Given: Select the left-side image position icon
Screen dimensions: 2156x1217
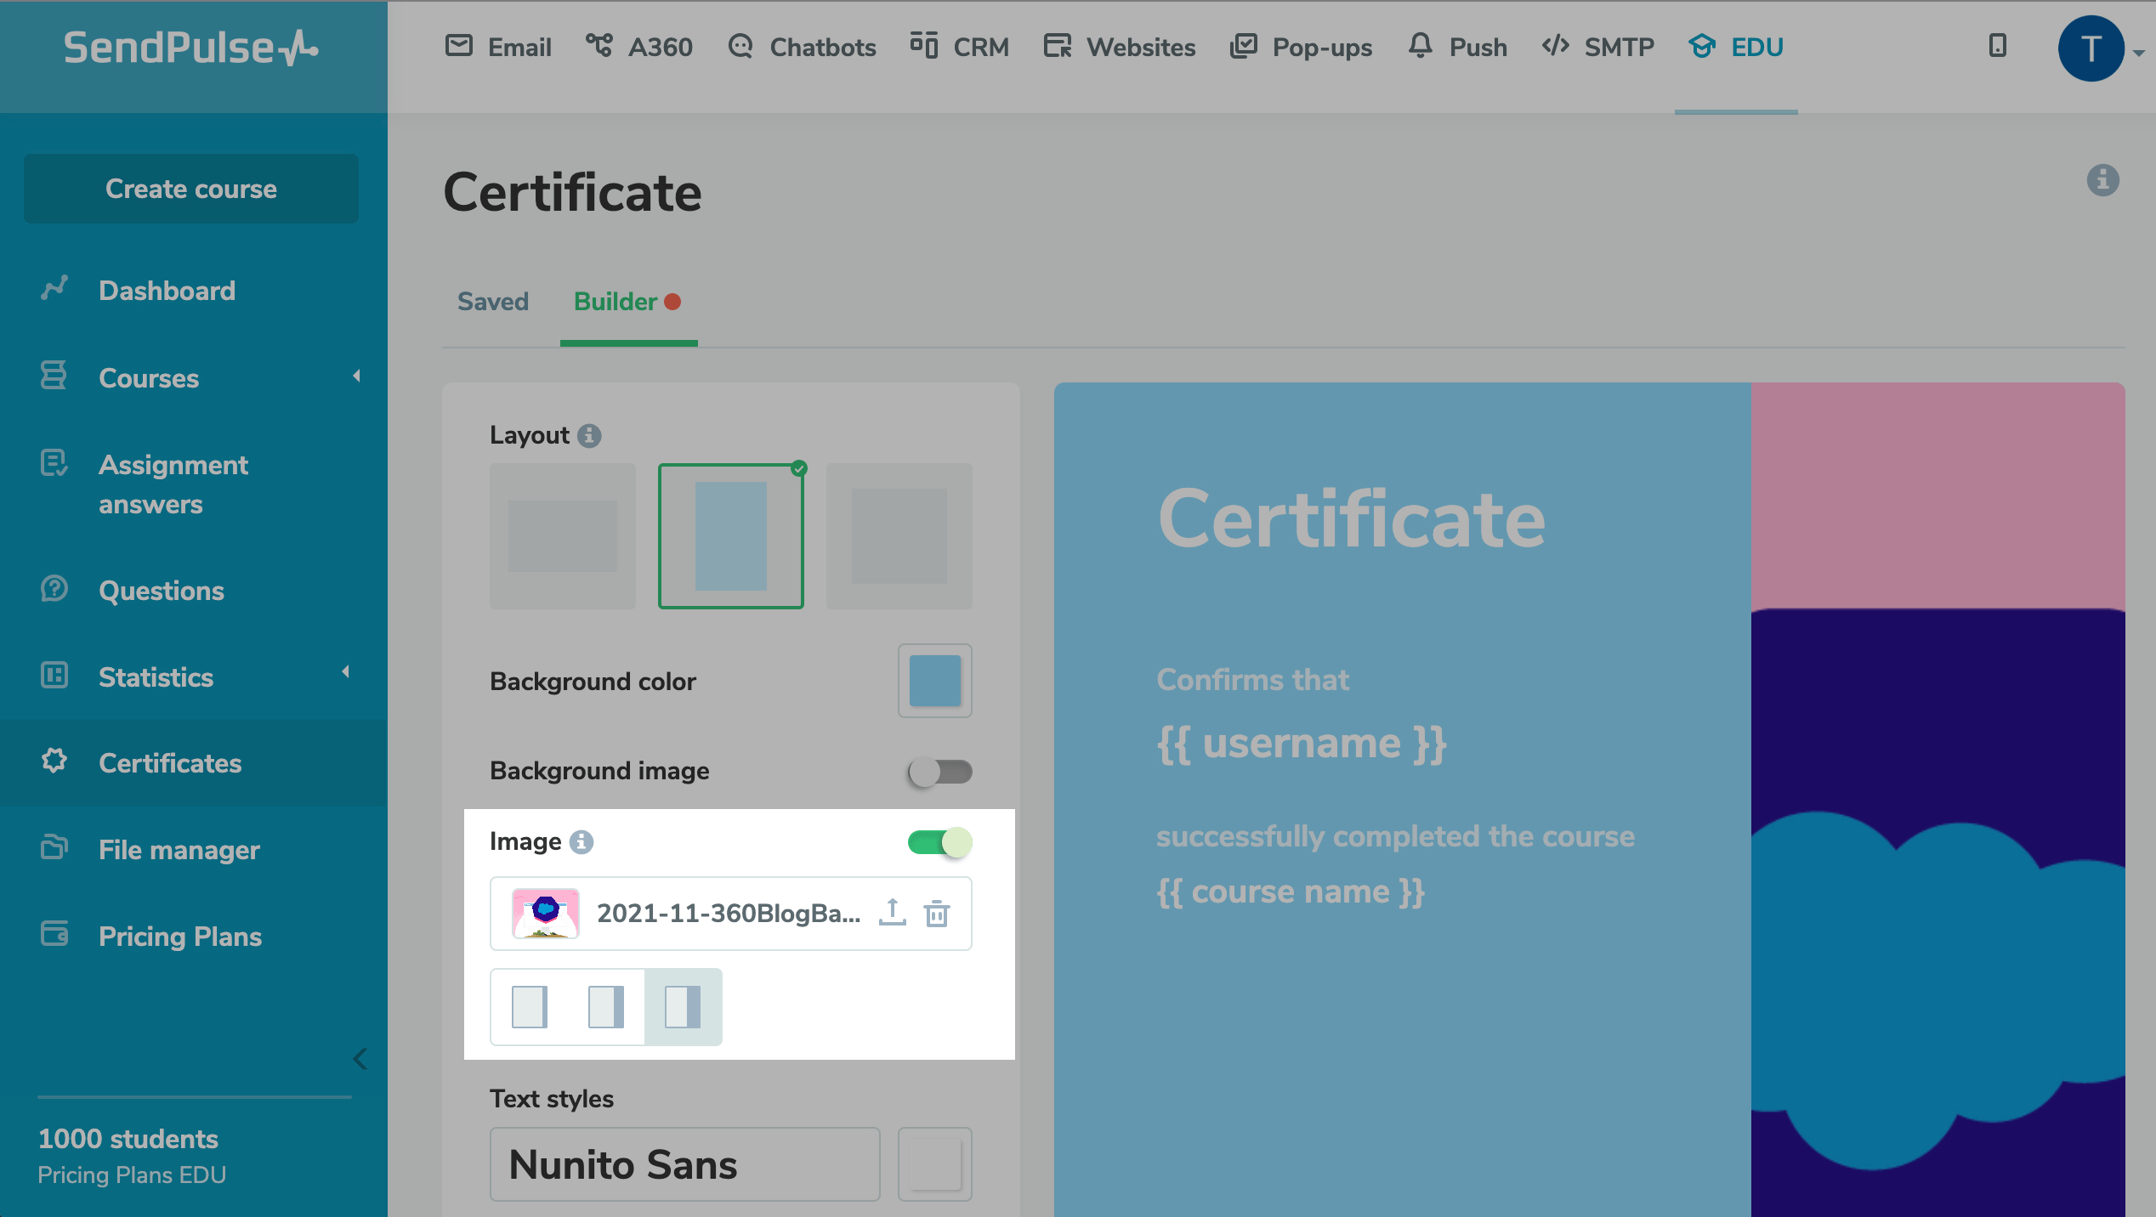Looking at the screenshot, I should [x=530, y=1006].
